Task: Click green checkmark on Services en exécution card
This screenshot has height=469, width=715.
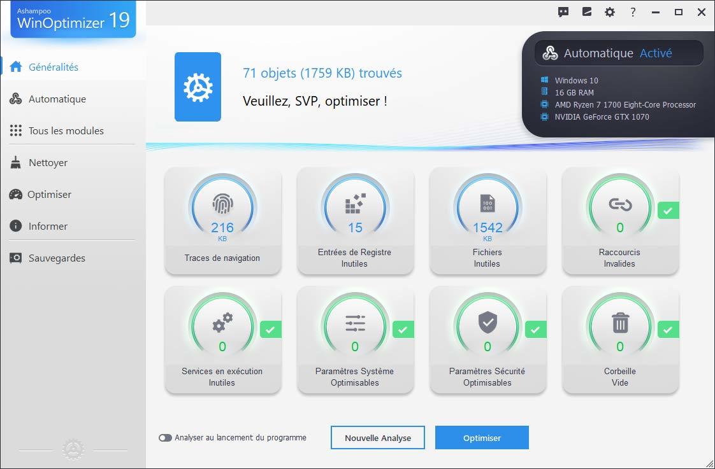Action: (270, 329)
